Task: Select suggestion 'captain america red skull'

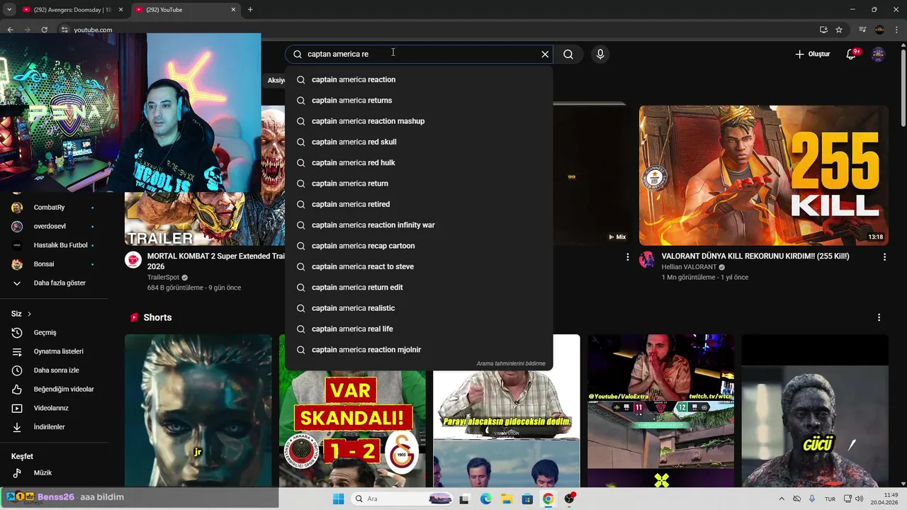Action: [419, 142]
